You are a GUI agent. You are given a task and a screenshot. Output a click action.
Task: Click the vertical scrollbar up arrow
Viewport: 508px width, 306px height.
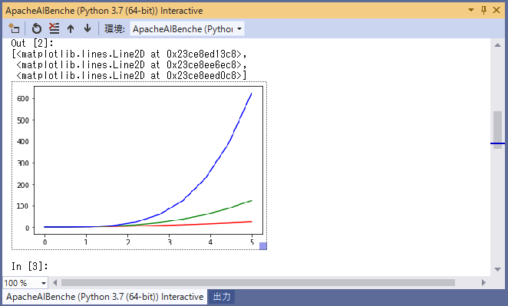[497, 45]
